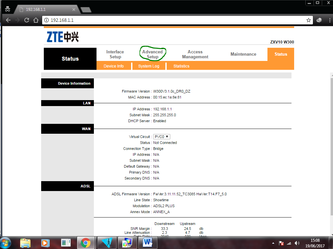The width and height of the screenshot is (333, 249).
Task: Open the Maintenance tab
Action: coord(243,54)
